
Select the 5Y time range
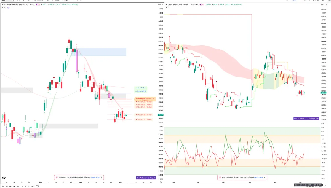(x=29, y=186)
